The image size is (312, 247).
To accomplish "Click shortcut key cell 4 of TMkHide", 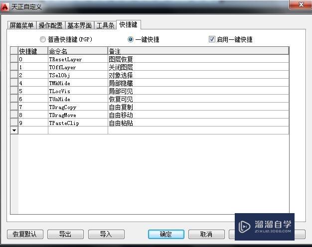I will pos(33,83).
